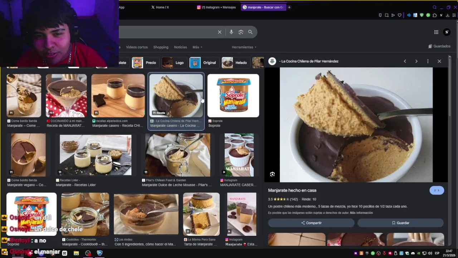This screenshot has height=258, width=458.
Task: Switch to Instagram Mensajes tab
Action: (x=216, y=7)
